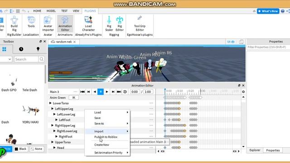Select the Black background option
The image size is (290, 163).
pos(21,149)
